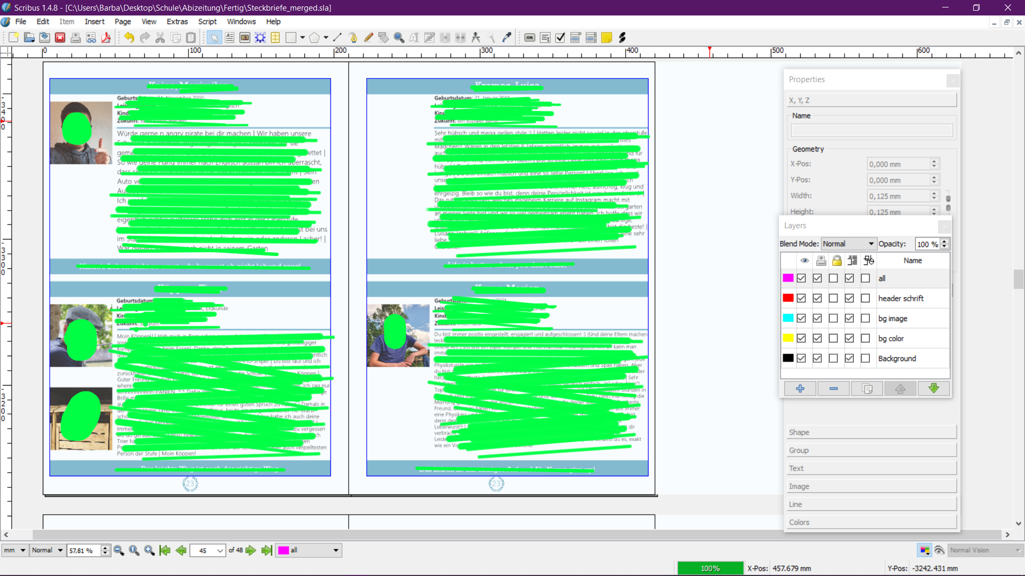The height and width of the screenshot is (576, 1025).
Task: Click the add layer plus button
Action: coord(800,389)
